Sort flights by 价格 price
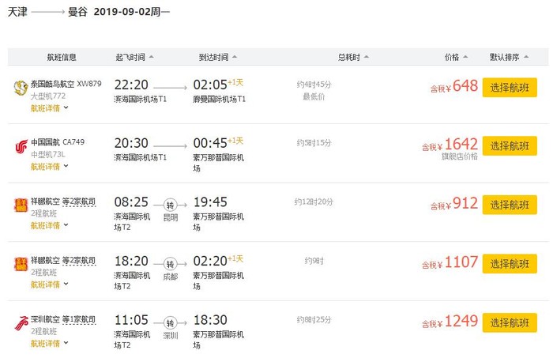The width and height of the screenshot is (553, 358). pos(456,57)
